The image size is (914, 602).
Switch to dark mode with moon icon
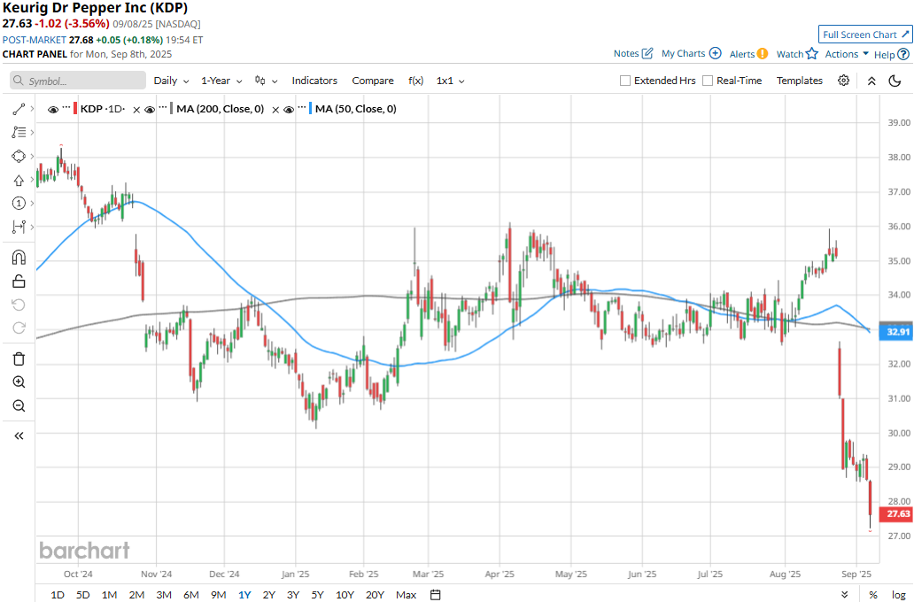click(x=895, y=81)
